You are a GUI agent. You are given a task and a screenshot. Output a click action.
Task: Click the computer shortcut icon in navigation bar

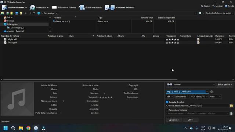pyautogui.click(x=17, y=13)
